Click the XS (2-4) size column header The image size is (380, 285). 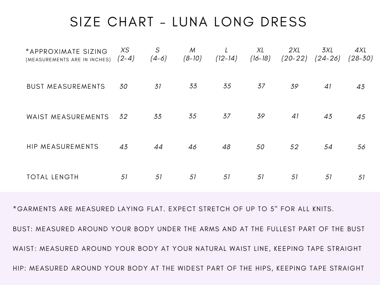(125, 54)
